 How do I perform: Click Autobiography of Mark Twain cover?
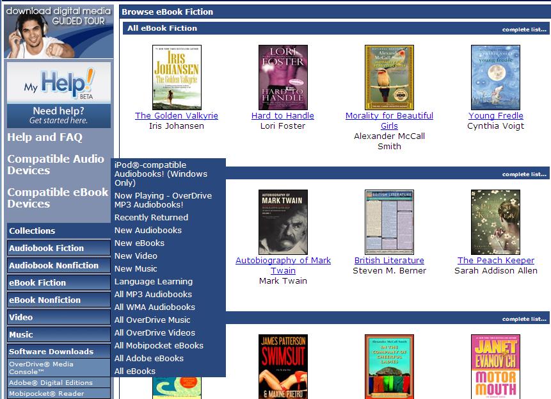coord(283,222)
